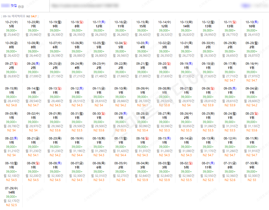Click the 09-12(토) date label
The image size is (269, 210).
tap(77, 89)
